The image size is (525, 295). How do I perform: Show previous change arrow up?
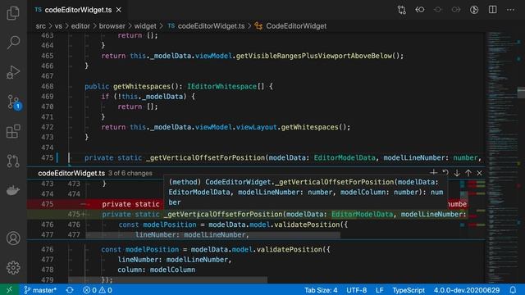coord(468,173)
